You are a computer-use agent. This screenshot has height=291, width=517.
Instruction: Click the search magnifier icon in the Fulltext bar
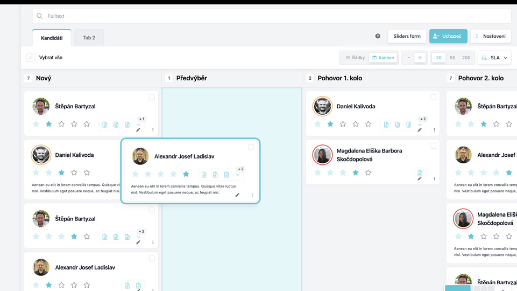coord(40,16)
